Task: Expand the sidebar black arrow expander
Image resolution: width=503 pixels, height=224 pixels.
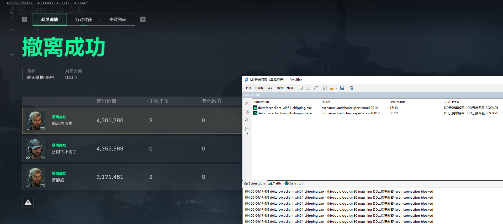Action: [x=247, y=134]
